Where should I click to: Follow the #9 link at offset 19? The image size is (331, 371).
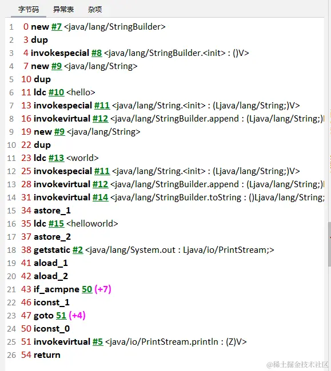pos(59,132)
